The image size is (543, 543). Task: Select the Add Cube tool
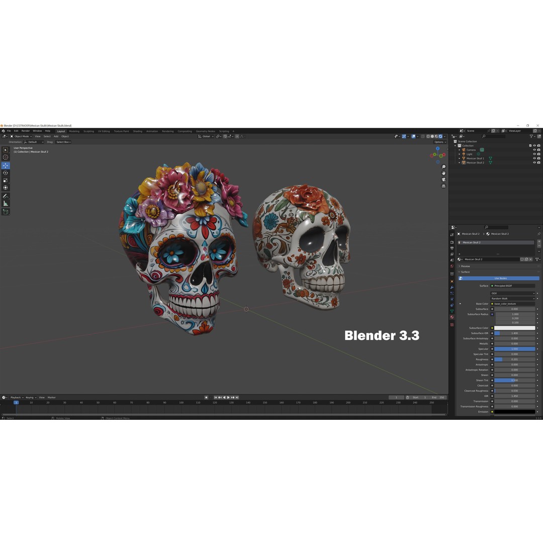(6, 212)
